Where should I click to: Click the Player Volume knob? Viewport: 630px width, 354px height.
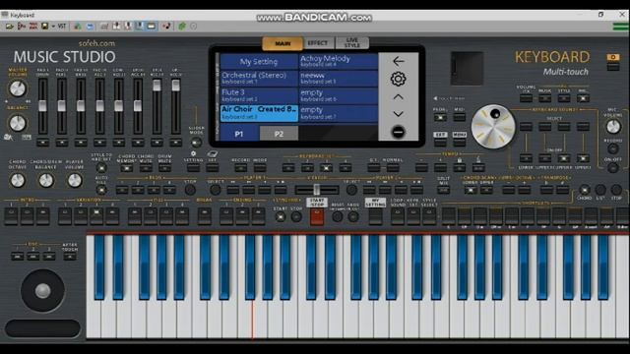75,181
